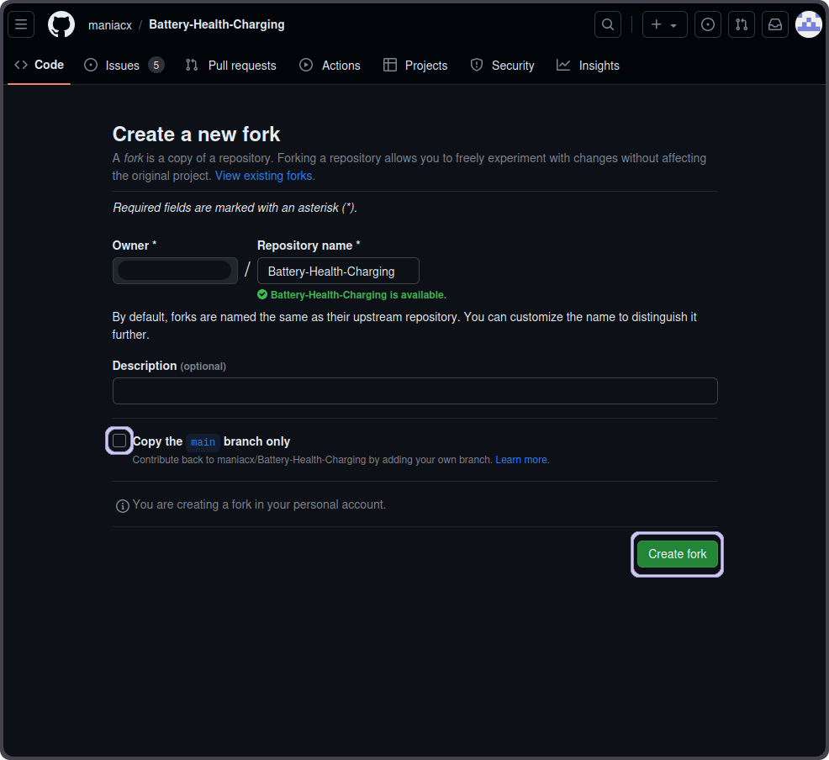Switch to the Issues tab

(123, 66)
